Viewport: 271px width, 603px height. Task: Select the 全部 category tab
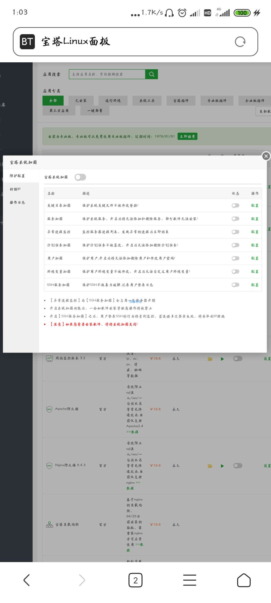click(53, 100)
